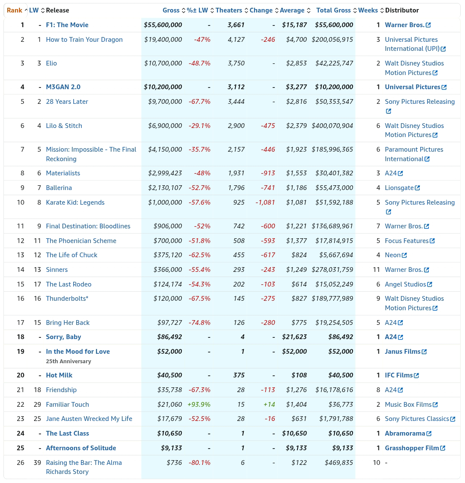Open external link icon beside Abramorama
Viewport: 465px width, 483px height.
429,434
